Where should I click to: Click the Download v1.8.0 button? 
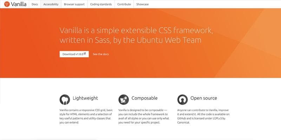[x=74, y=54]
